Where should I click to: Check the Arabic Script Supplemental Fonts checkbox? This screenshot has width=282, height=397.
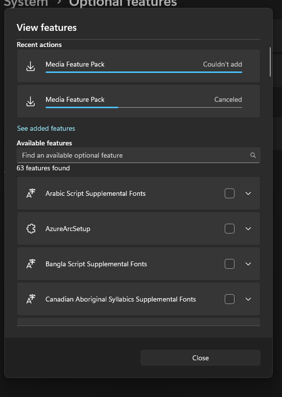point(230,193)
